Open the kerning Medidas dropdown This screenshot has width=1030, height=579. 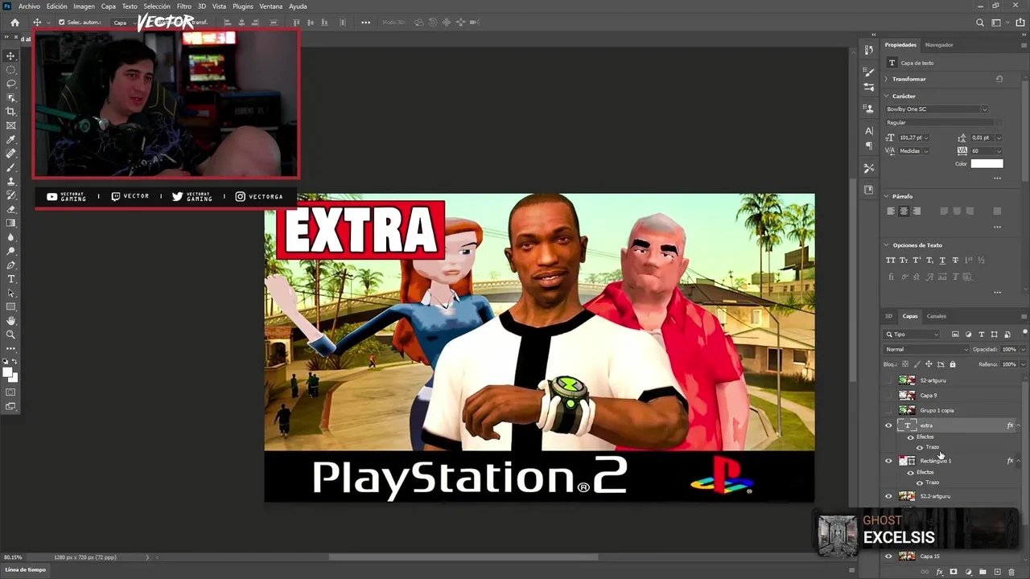point(926,151)
